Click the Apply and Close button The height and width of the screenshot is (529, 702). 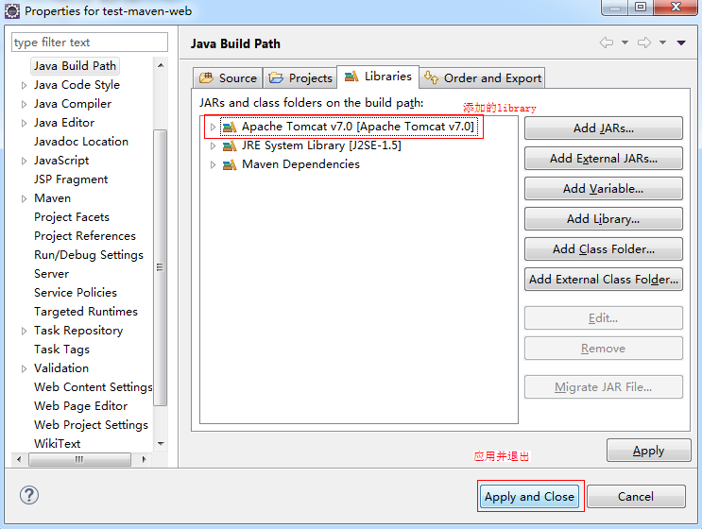click(529, 496)
